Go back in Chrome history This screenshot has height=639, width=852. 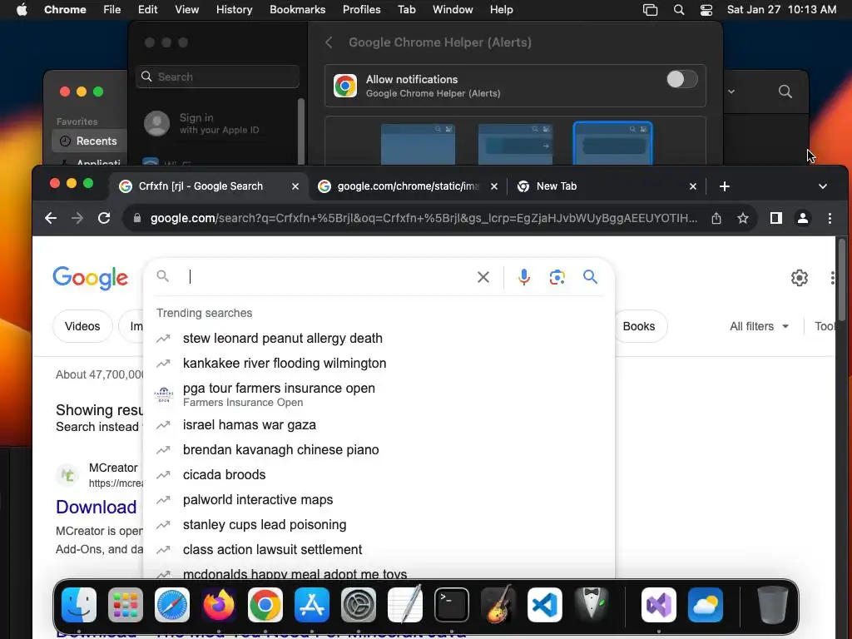(x=51, y=218)
